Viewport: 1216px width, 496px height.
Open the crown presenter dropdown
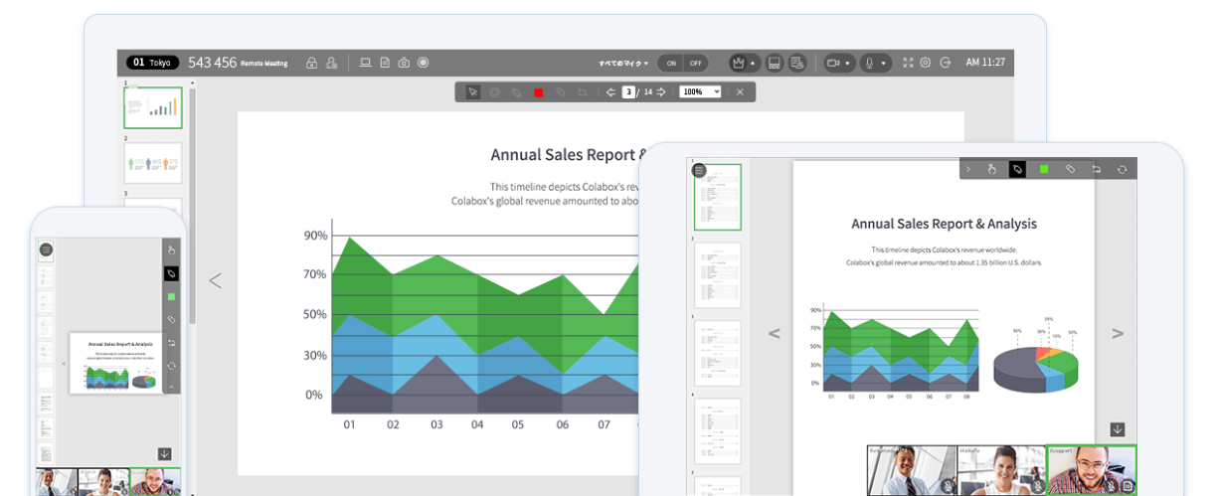(x=744, y=63)
